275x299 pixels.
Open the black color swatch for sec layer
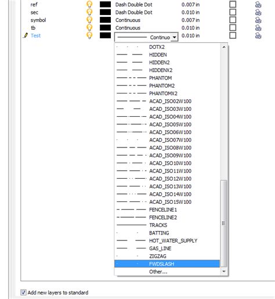point(105,12)
